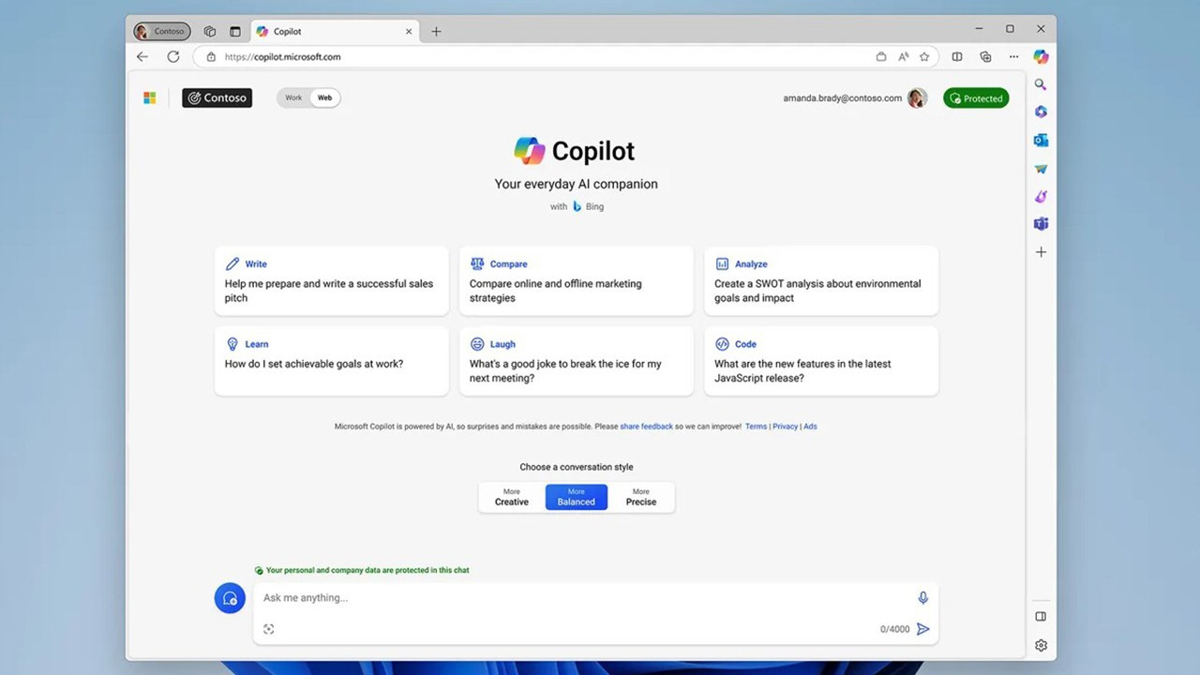1200x675 pixels.
Task: Open sidebar settings gear icon
Action: (x=1041, y=645)
